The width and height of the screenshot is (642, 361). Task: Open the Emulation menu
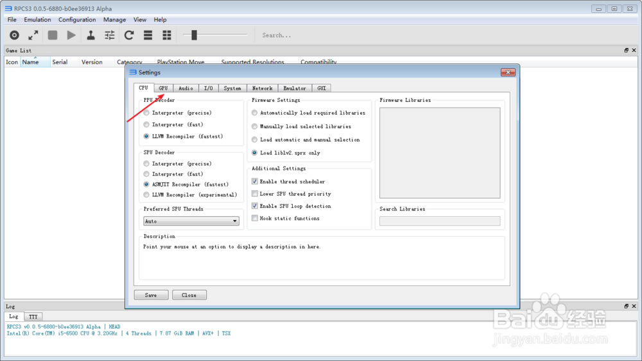click(37, 20)
